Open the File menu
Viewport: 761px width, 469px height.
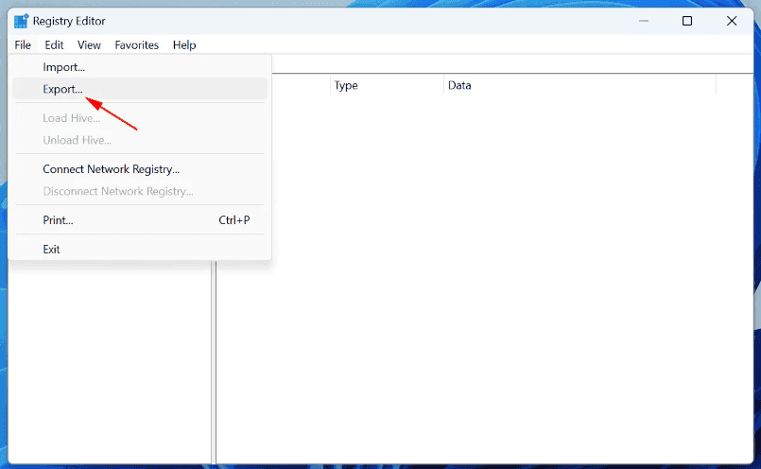[23, 45]
